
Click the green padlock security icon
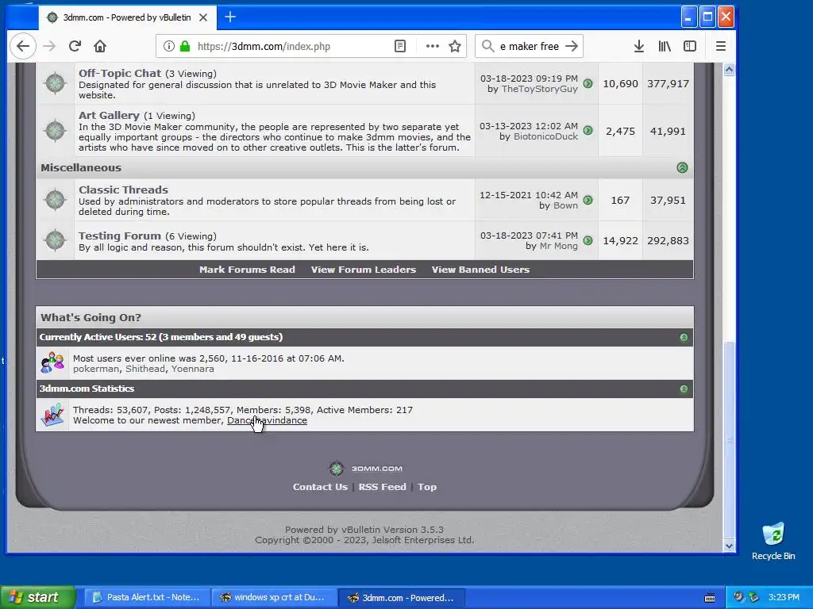click(184, 46)
